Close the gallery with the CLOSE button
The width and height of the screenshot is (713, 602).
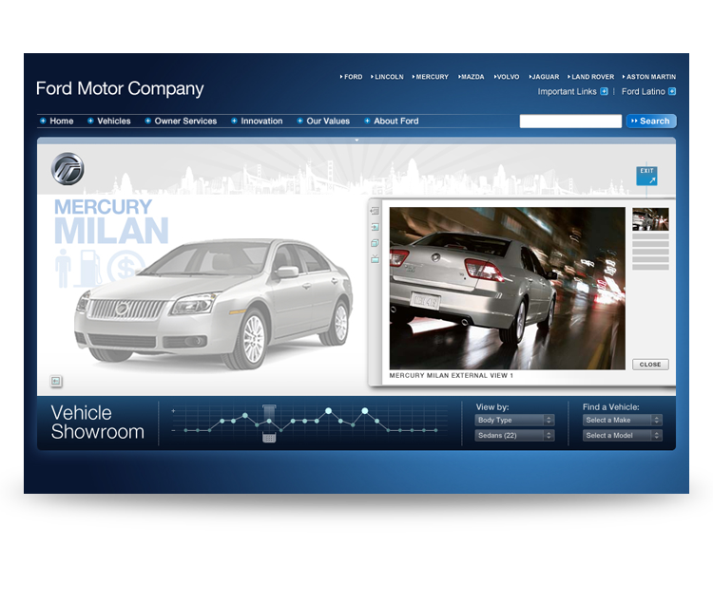pos(650,365)
